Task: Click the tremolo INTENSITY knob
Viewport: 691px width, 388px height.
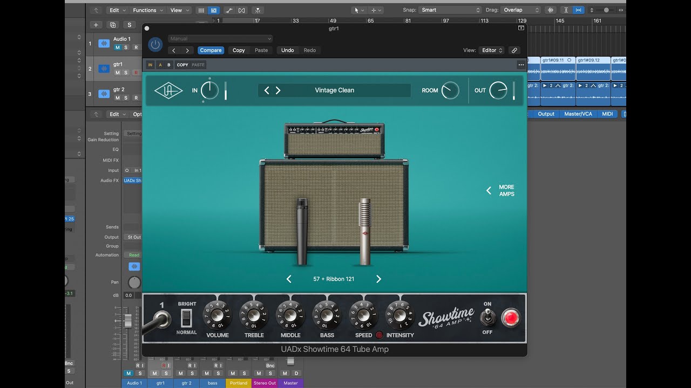Action: 400,315
